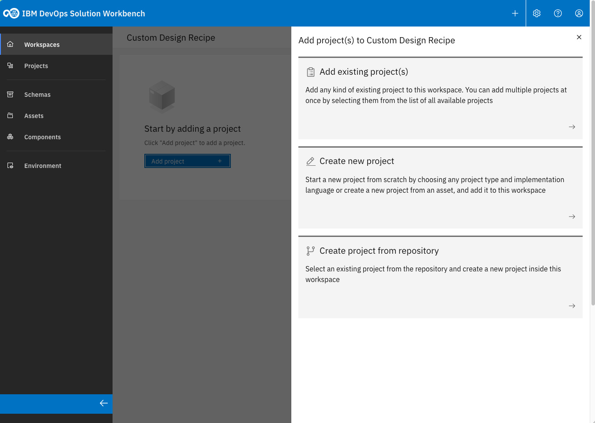Go to Projects in the sidebar

pos(56,65)
